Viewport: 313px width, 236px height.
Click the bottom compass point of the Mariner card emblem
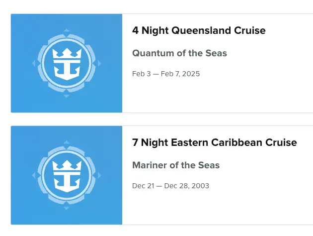tap(67, 207)
